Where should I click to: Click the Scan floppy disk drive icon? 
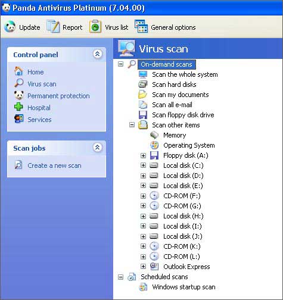(143, 115)
